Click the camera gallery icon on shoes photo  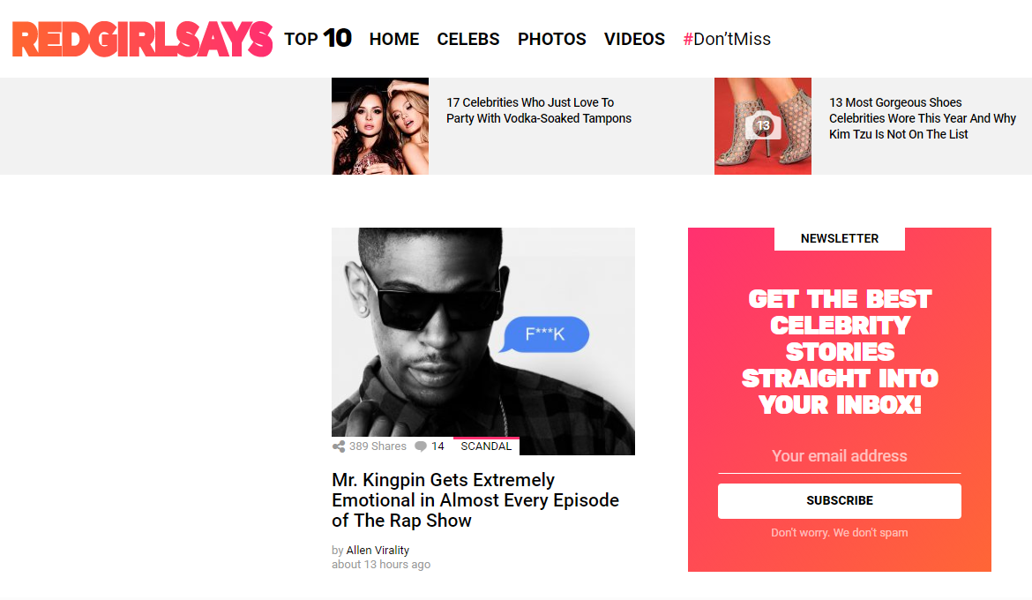[763, 126]
